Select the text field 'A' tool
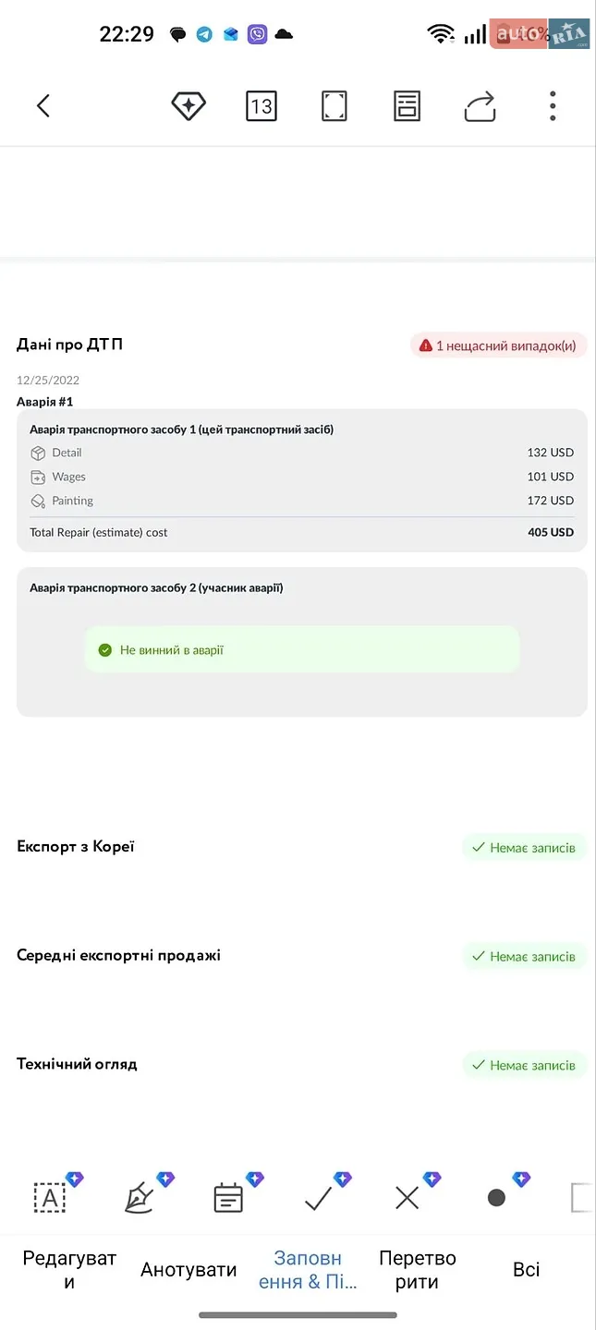This screenshot has height=1330, width=596. tap(50, 1198)
